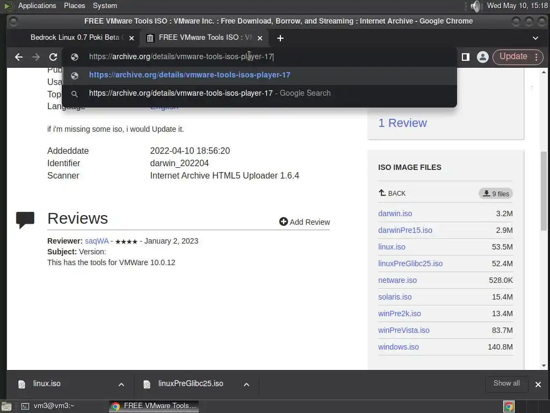Viewport: 550px width, 413px height.
Task: Download linux.iso from file list
Action: [x=392, y=247]
